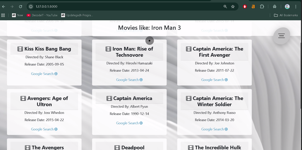Image resolution: width=302 pixels, height=150 pixels.
Task: Click the Deadpool card title
Action: point(133,148)
